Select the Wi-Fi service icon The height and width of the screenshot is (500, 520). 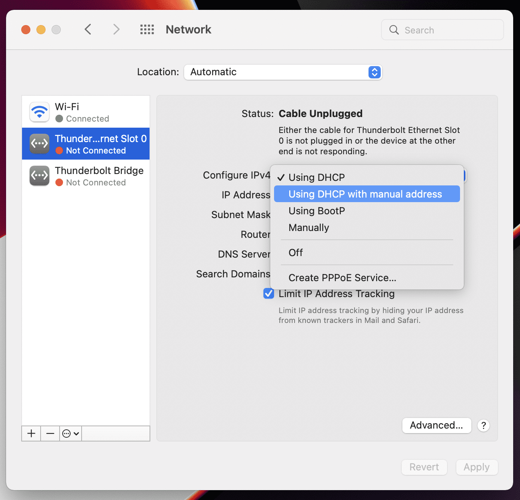pos(39,112)
